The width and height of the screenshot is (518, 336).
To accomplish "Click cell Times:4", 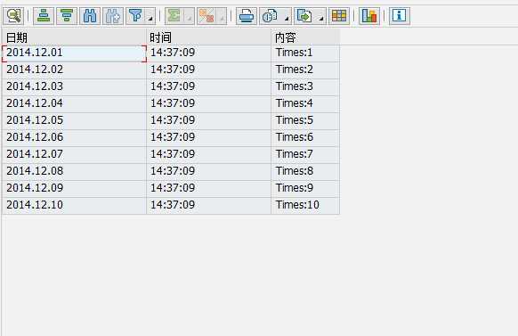I will pyautogui.click(x=305, y=104).
